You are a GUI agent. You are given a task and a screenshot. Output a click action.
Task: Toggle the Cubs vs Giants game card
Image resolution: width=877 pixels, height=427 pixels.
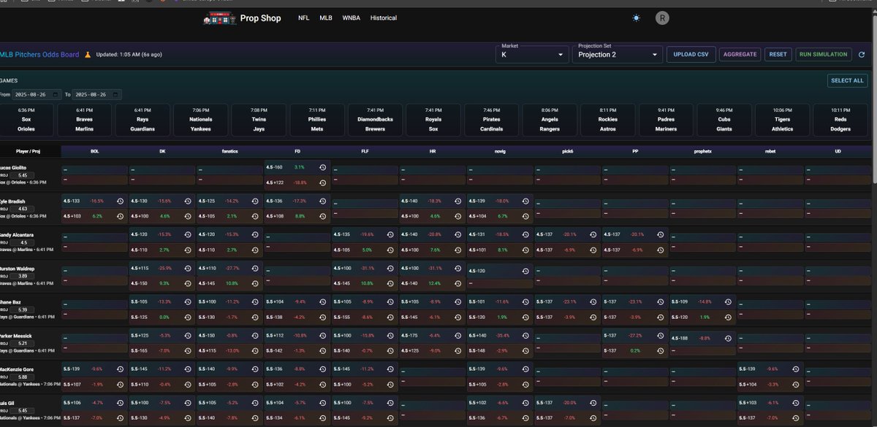(x=724, y=119)
